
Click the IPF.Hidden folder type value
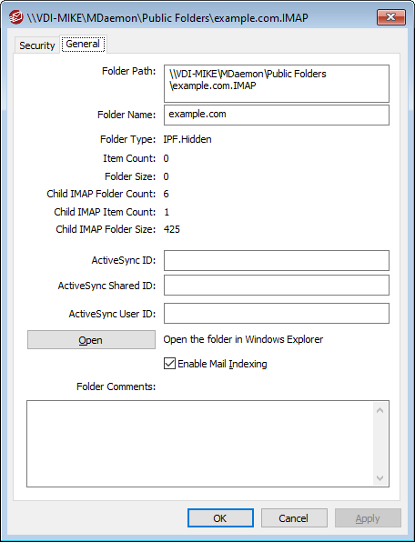click(x=187, y=139)
